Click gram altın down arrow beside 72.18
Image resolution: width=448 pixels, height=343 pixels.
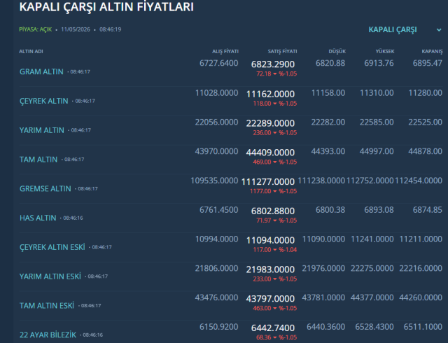pyautogui.click(x=275, y=74)
